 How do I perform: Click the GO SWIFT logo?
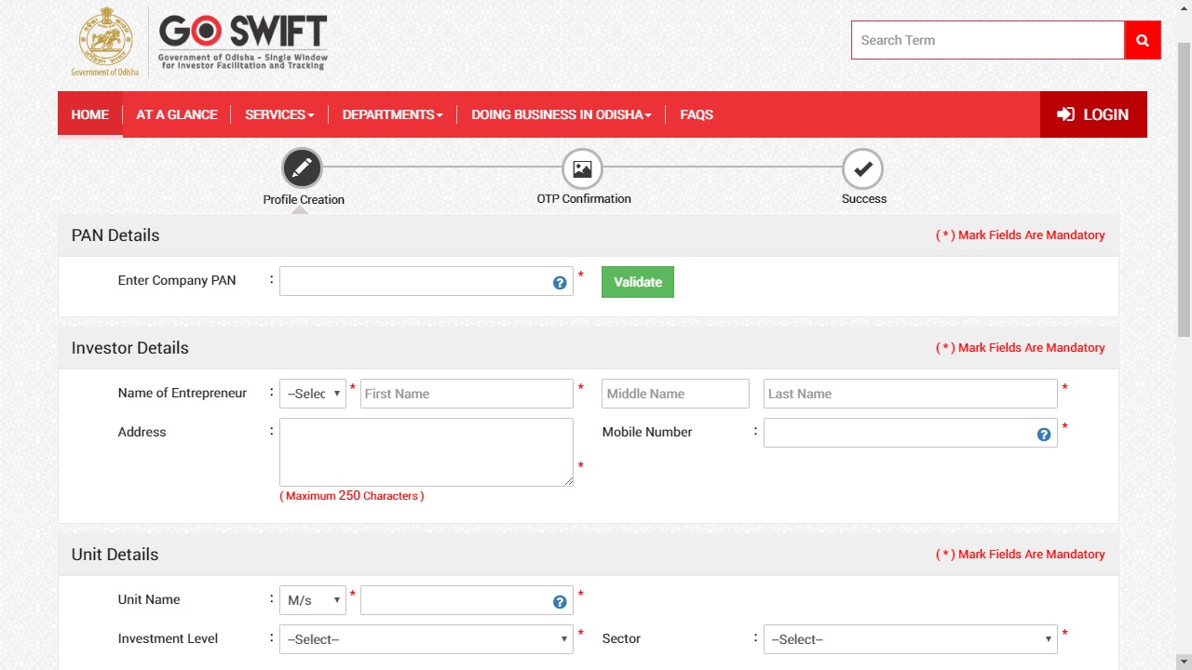click(x=243, y=42)
